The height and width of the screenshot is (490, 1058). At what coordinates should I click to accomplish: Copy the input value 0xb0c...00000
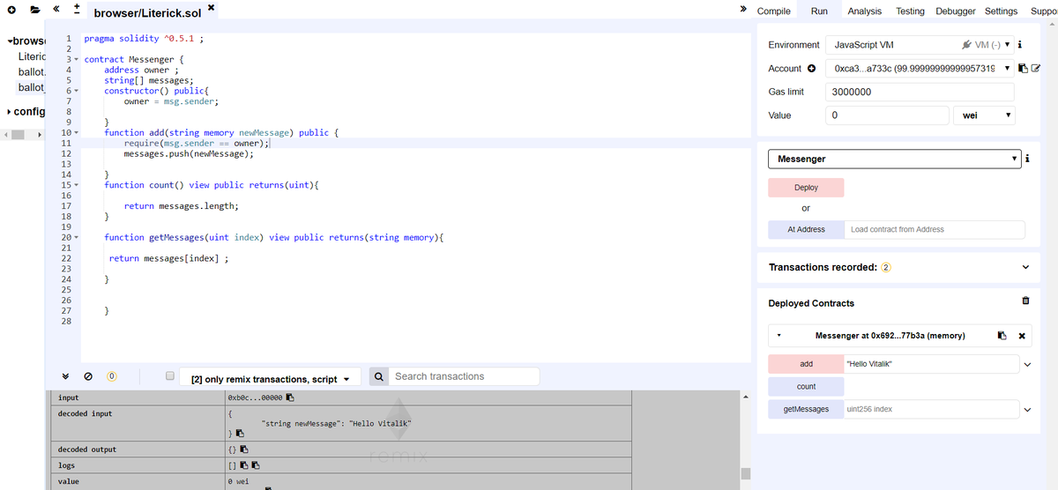click(290, 398)
